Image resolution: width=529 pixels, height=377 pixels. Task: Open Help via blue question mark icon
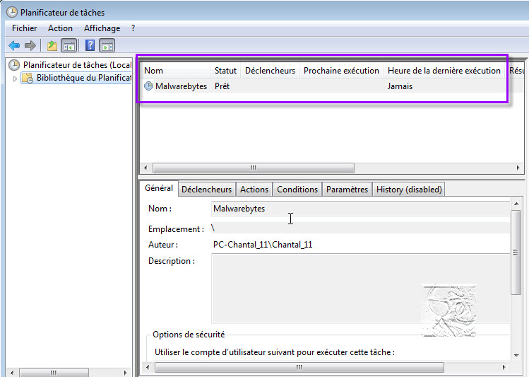[x=90, y=46]
